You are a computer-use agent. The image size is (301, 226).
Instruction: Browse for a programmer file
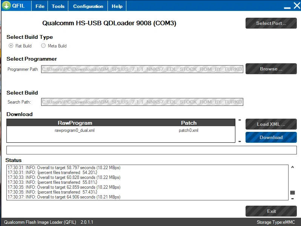tap(271, 69)
